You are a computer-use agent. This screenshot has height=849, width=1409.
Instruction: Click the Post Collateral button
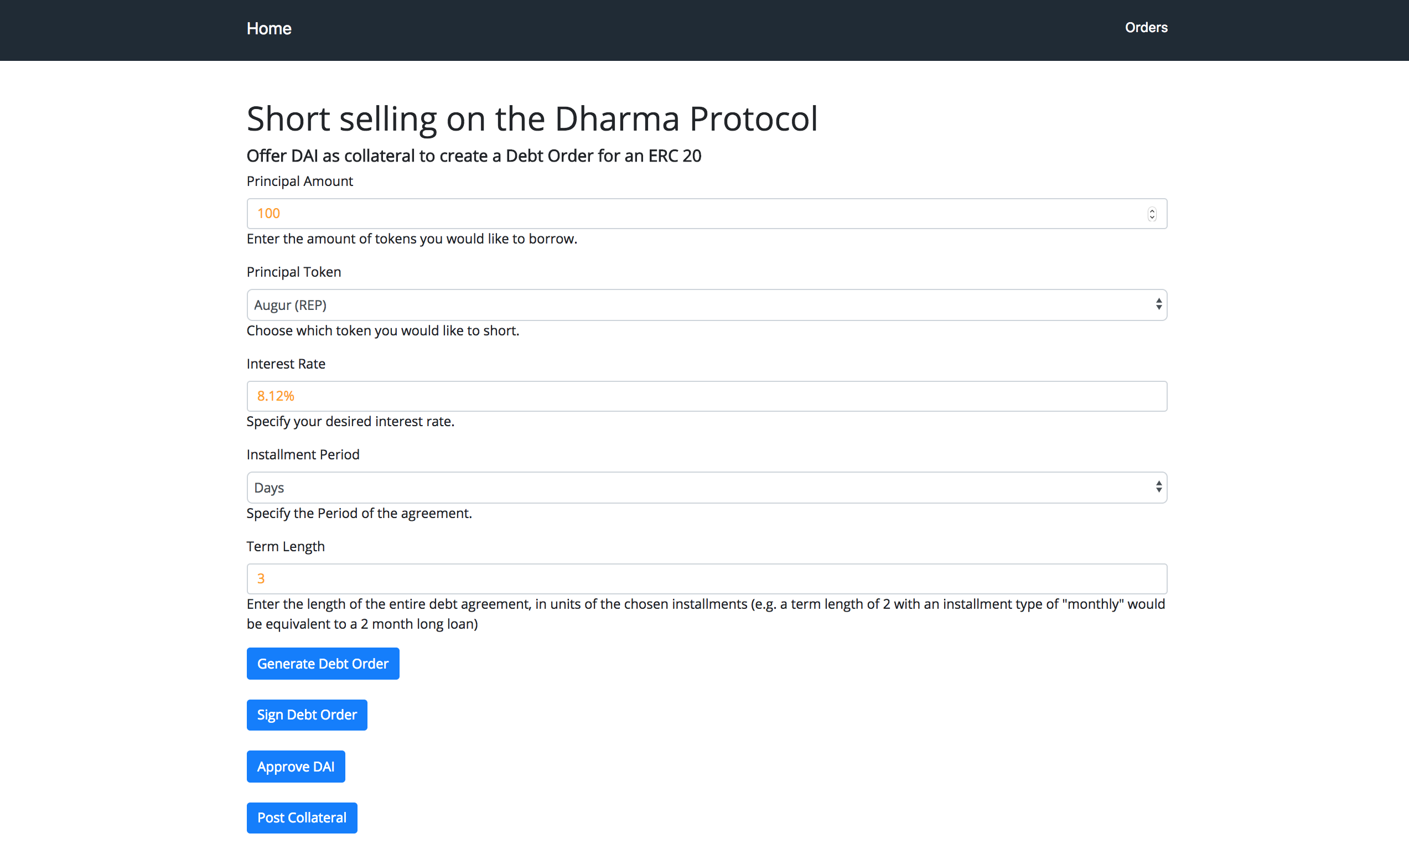(x=302, y=817)
